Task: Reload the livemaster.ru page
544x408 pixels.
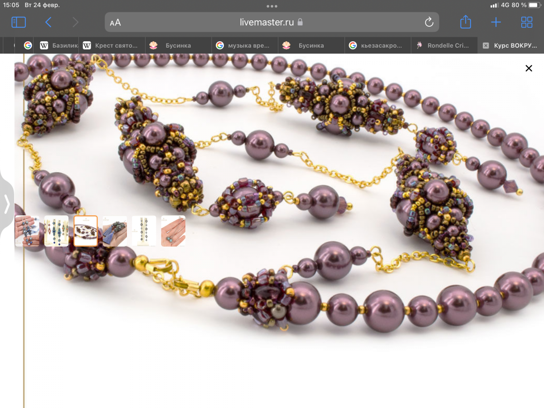Action: pyautogui.click(x=428, y=22)
